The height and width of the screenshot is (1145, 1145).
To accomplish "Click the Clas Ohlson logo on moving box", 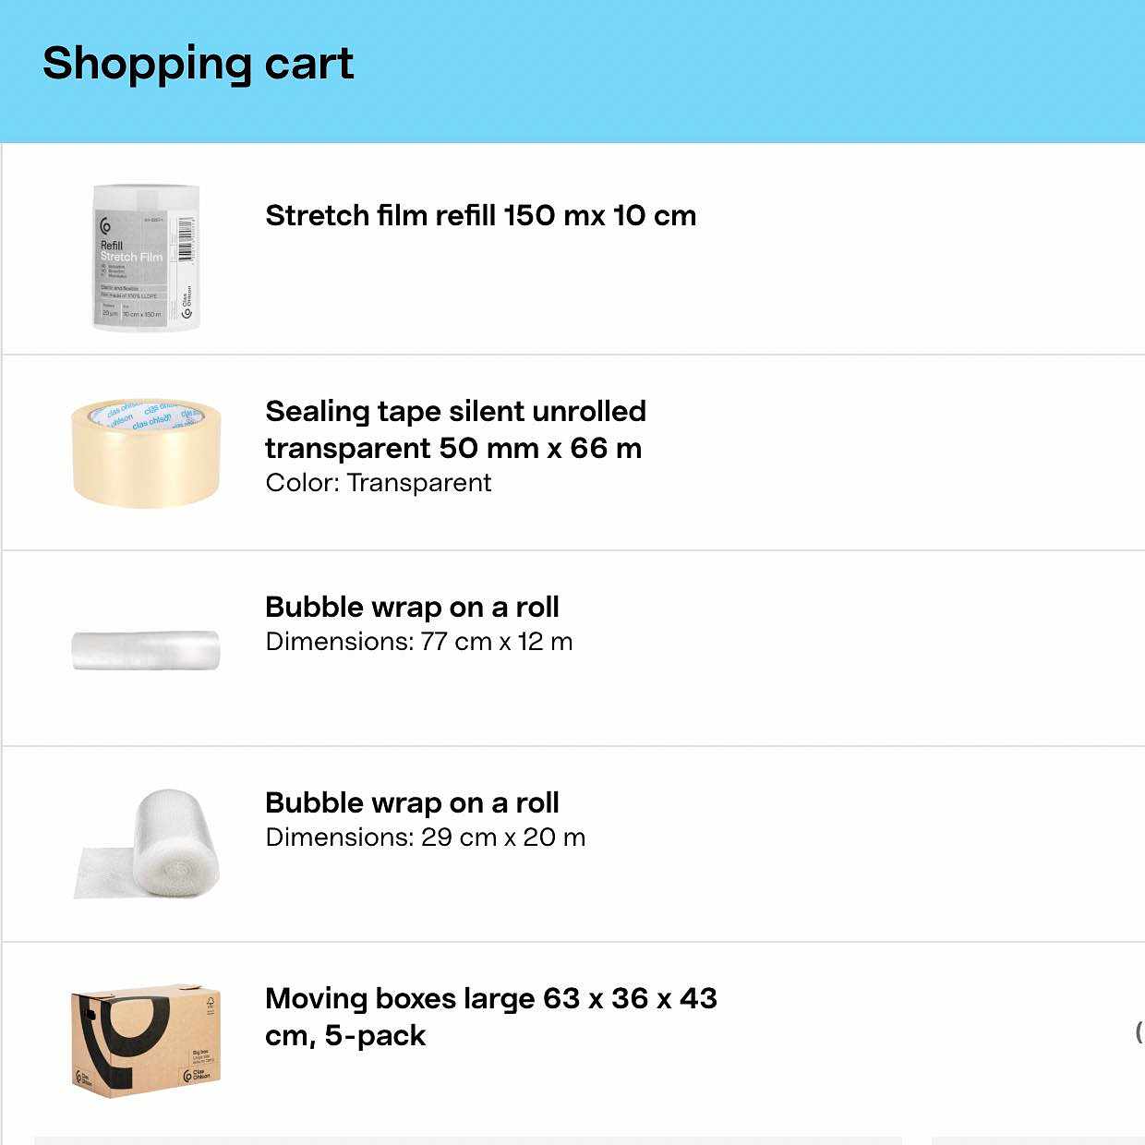I will tap(197, 1076).
